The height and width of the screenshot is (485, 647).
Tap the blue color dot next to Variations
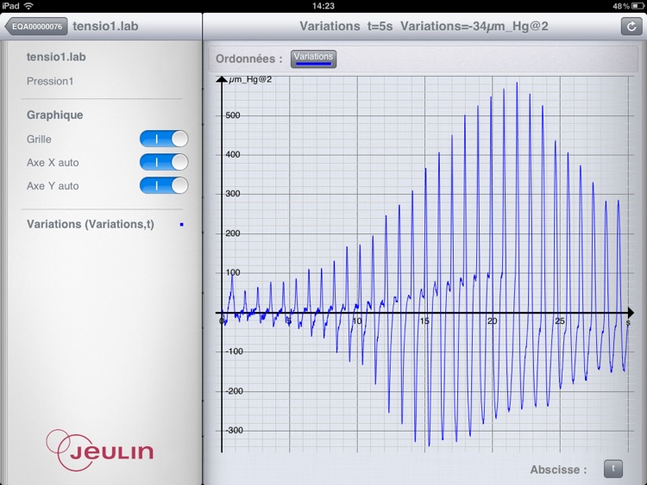click(x=181, y=225)
